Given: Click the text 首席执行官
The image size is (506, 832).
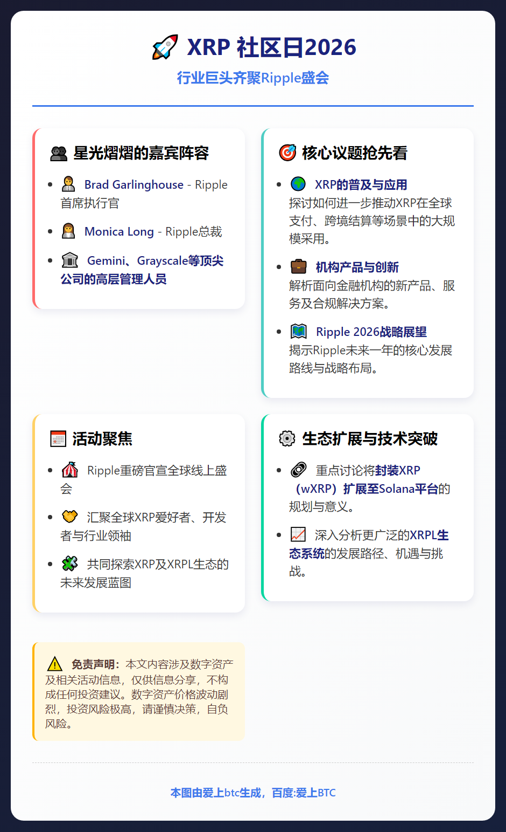Looking at the screenshot, I should [x=90, y=203].
